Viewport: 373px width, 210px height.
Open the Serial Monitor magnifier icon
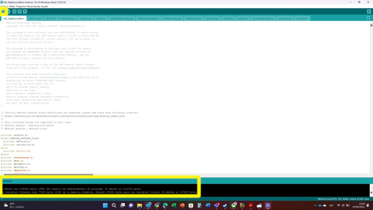click(369, 11)
